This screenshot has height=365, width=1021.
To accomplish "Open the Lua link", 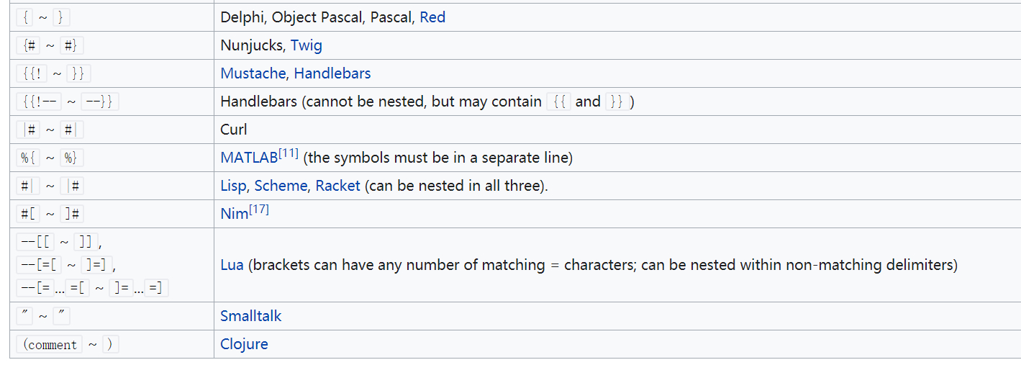I will point(232,265).
